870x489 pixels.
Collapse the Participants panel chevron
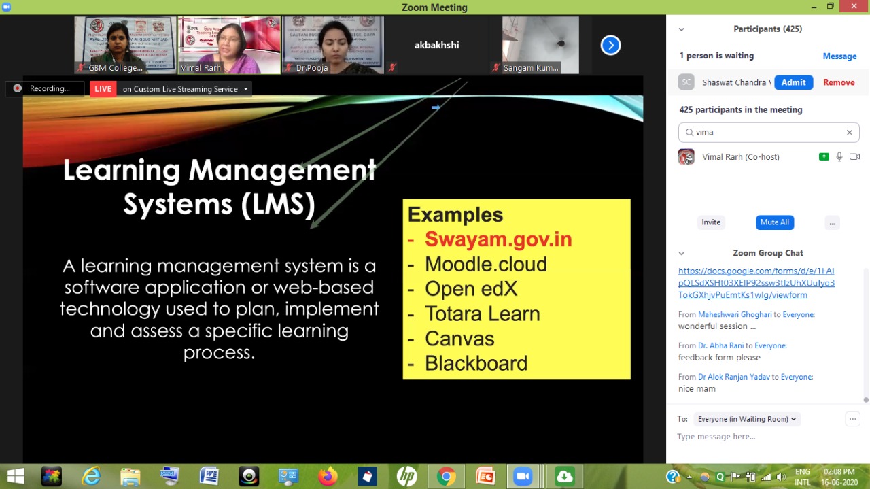(681, 29)
